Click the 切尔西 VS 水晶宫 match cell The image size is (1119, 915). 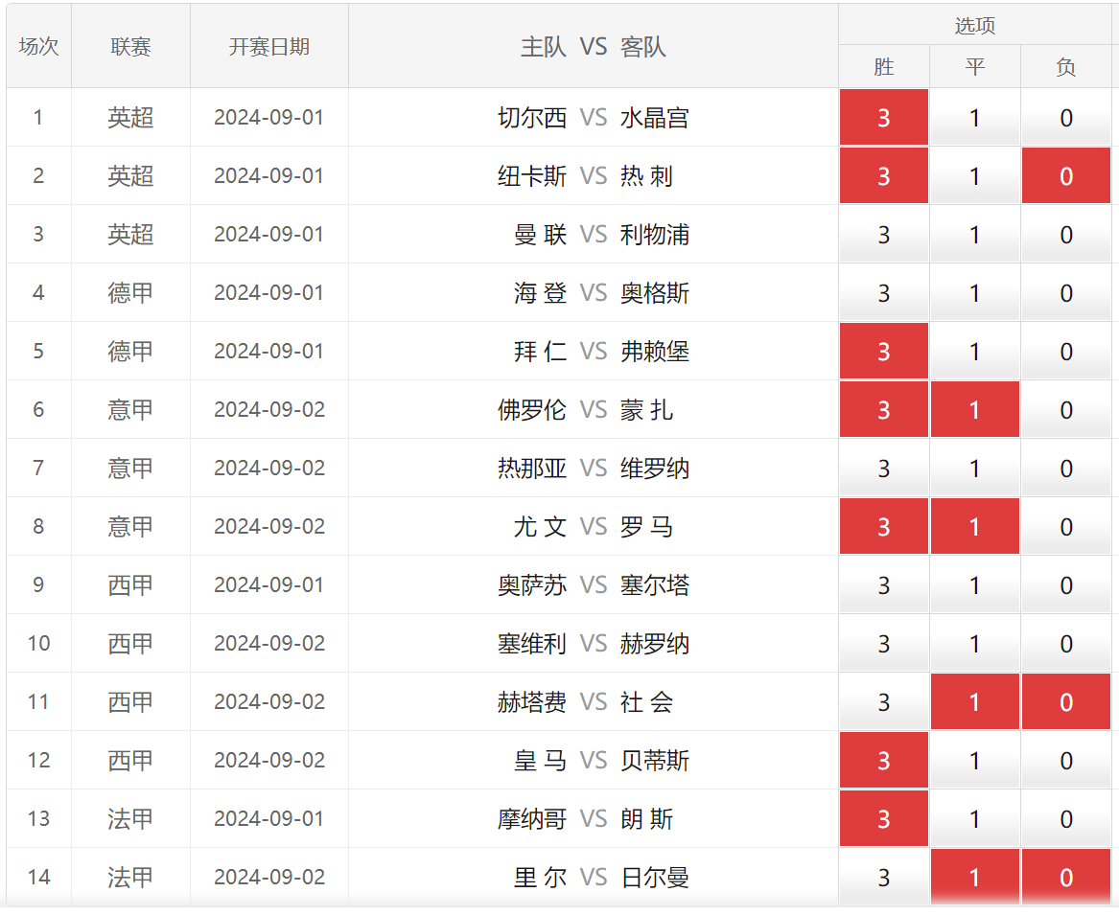pos(593,117)
